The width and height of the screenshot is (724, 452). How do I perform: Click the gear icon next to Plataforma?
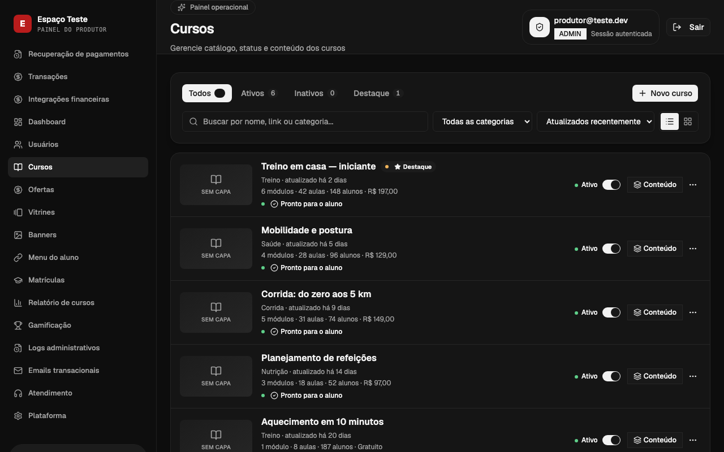18,416
